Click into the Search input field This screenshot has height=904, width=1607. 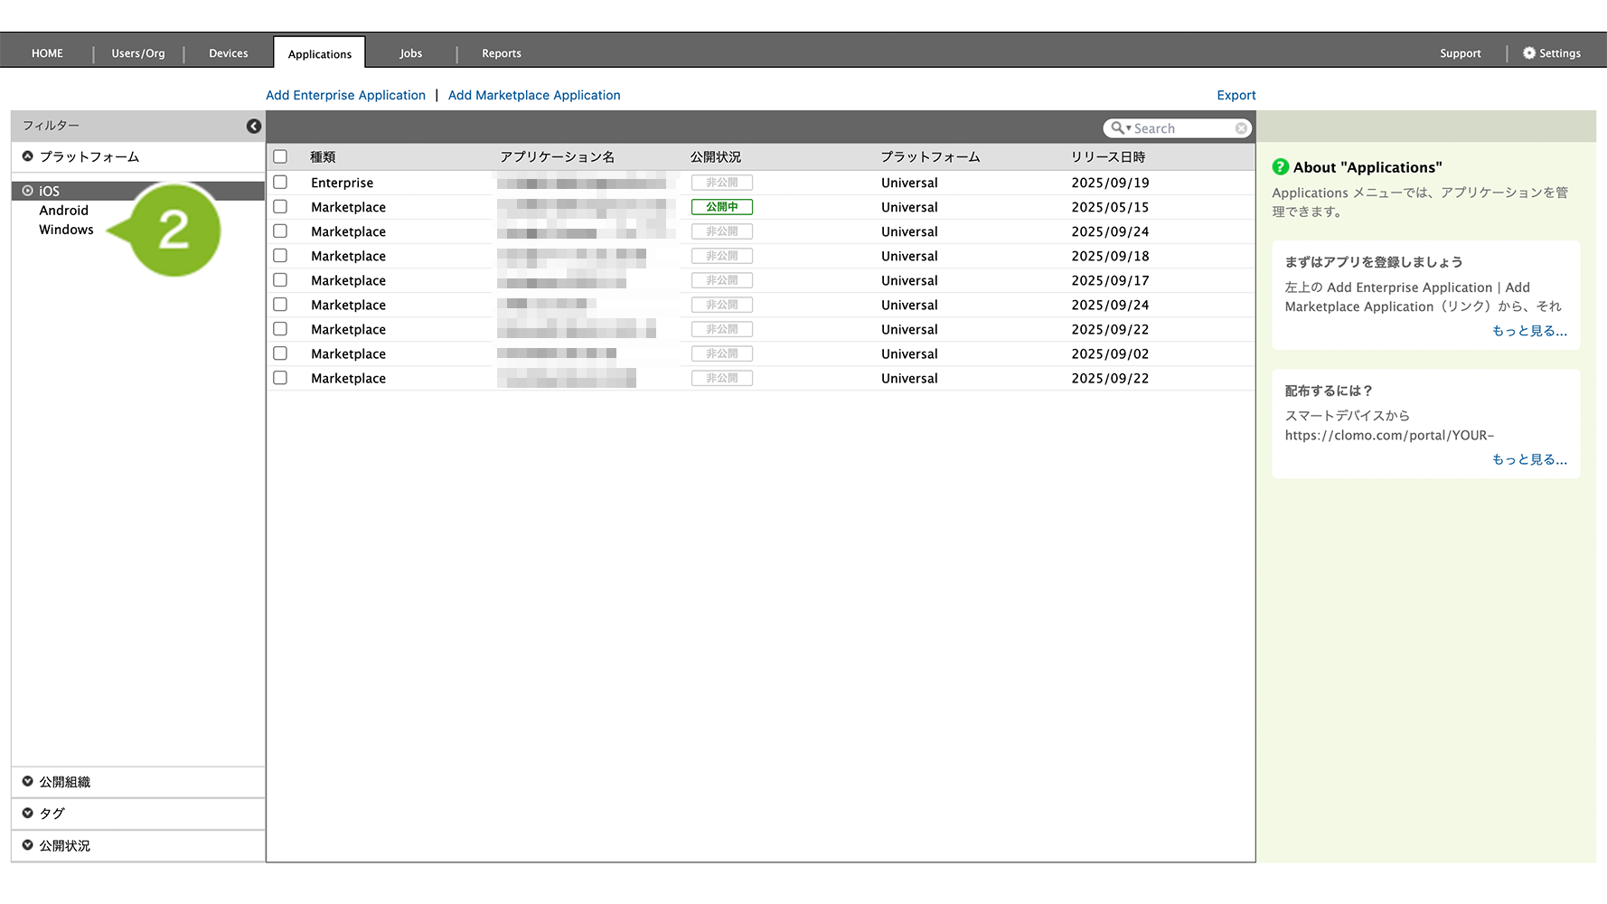pos(1180,128)
